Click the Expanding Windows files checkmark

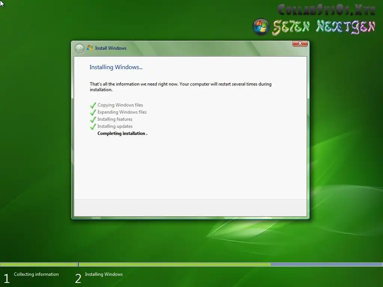[93, 112]
